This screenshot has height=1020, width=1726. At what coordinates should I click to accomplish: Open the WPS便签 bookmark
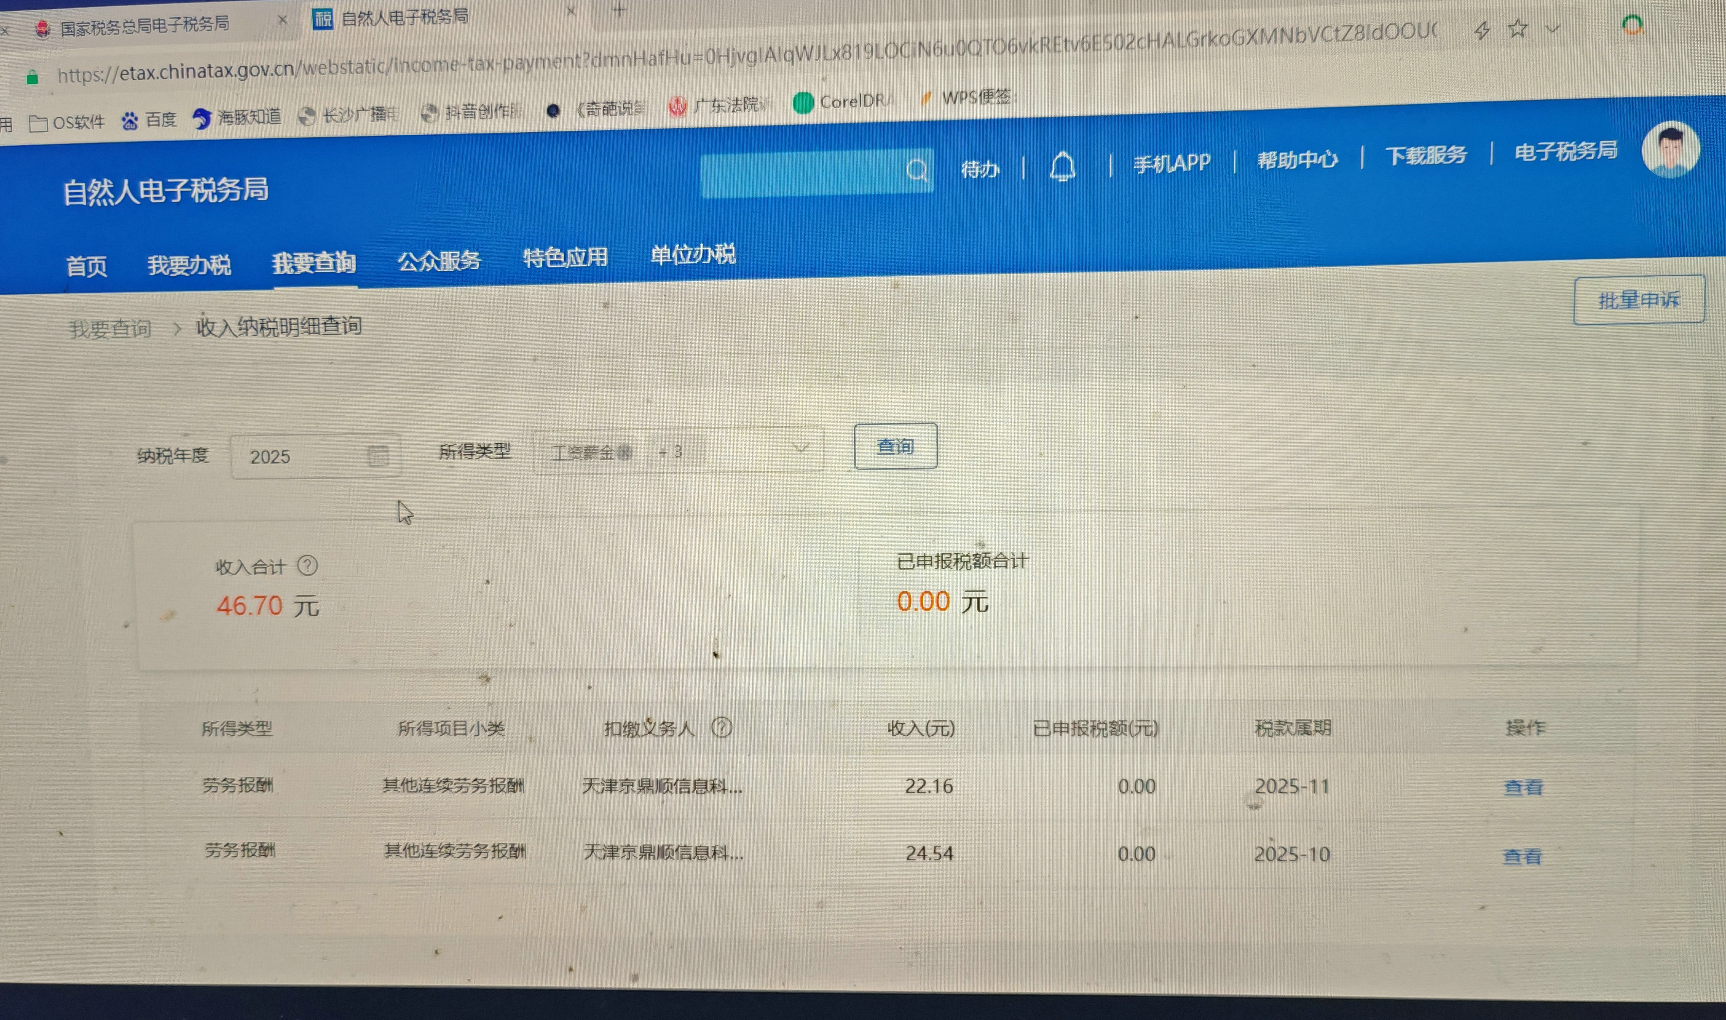pos(968,98)
